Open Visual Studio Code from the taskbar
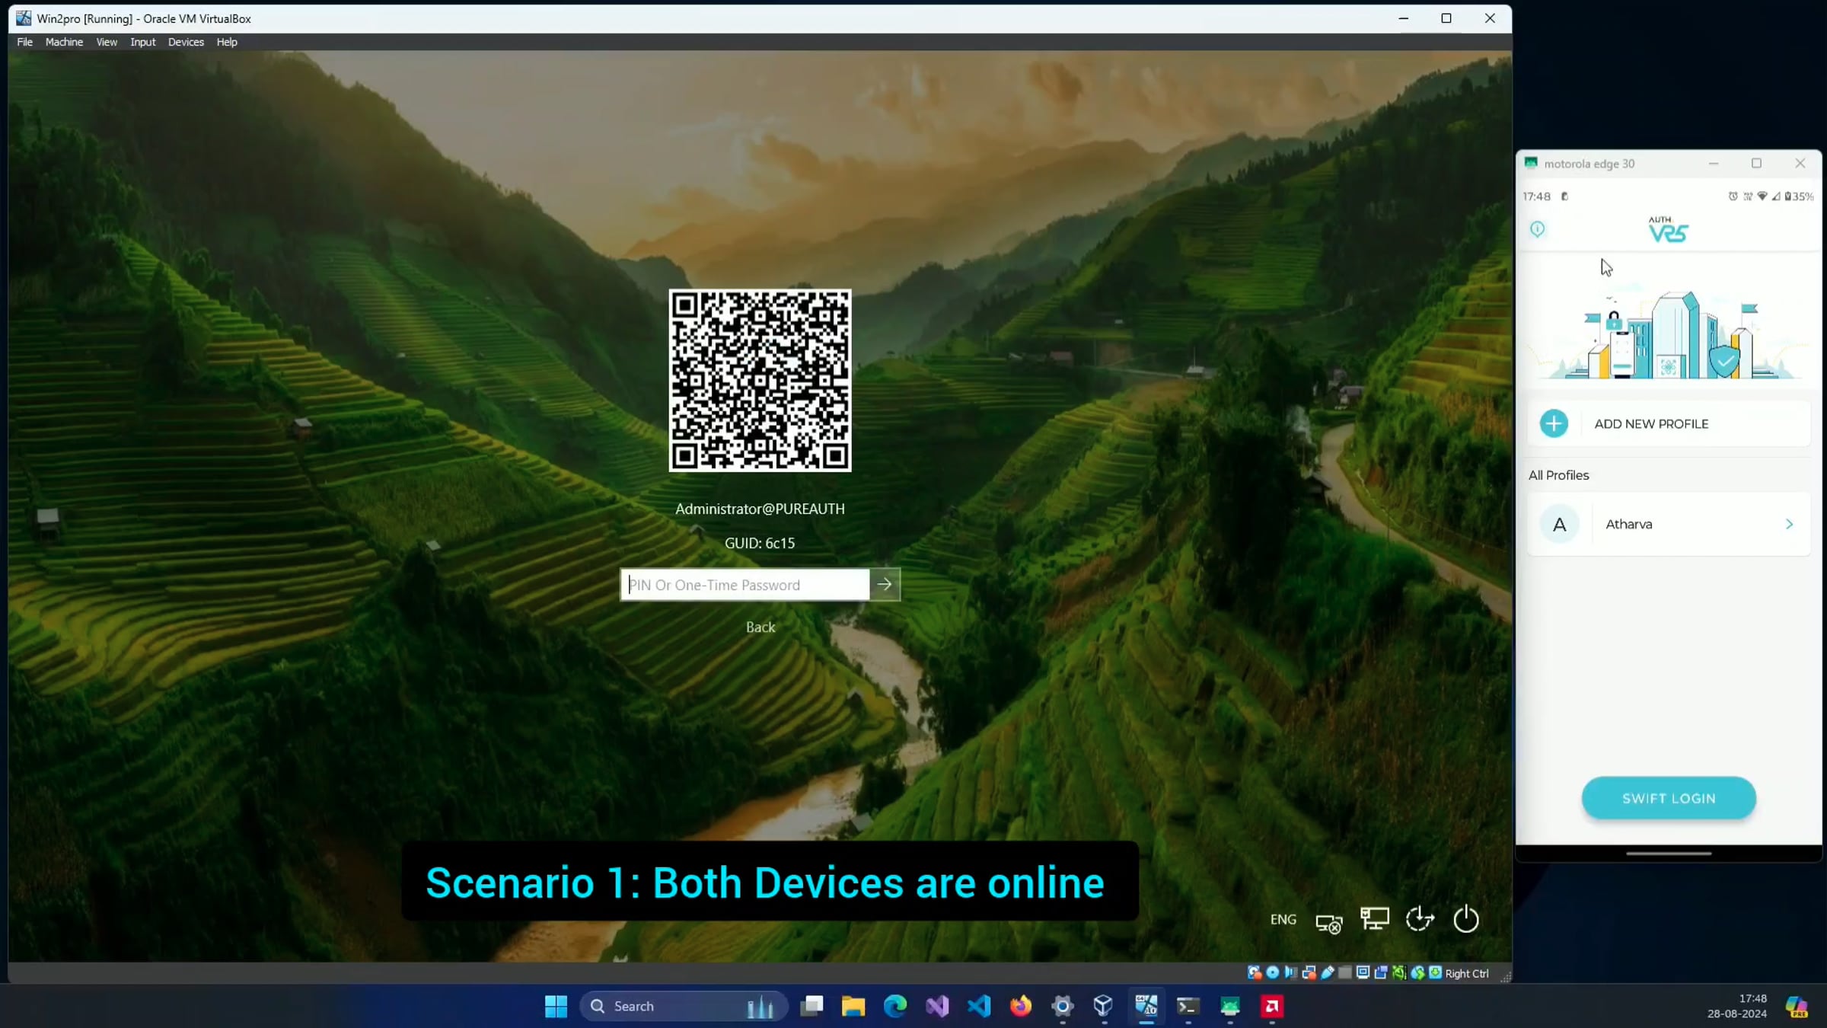1827x1028 pixels. (979, 1006)
